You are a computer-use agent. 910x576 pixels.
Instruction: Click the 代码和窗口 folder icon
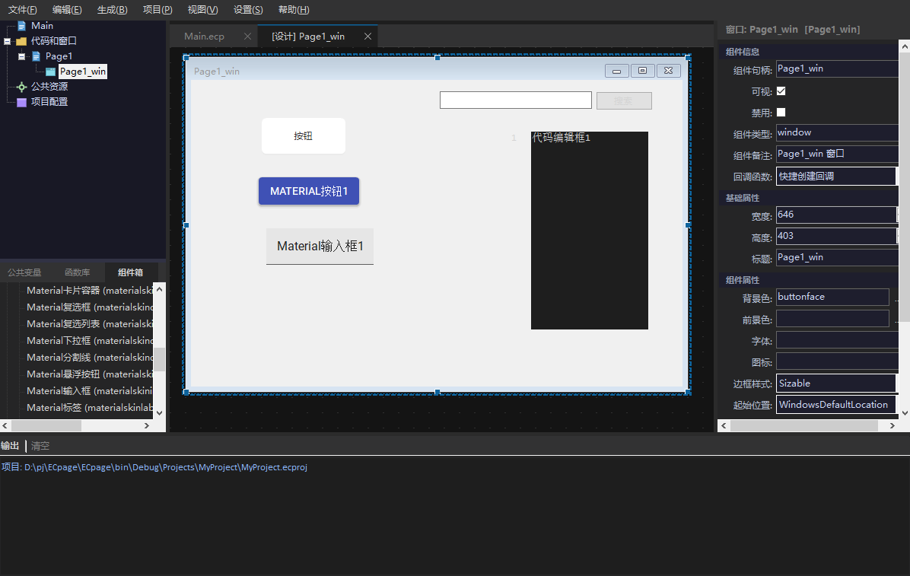tap(21, 41)
